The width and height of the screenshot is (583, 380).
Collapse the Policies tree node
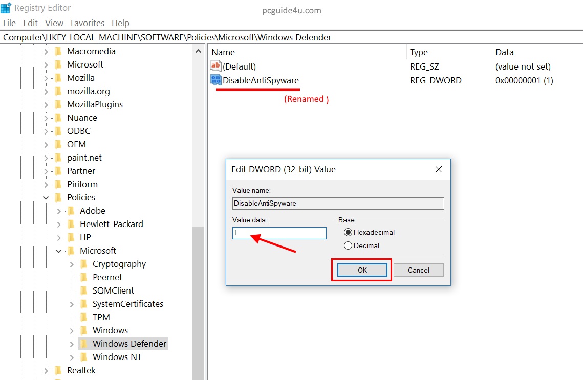pos(46,197)
